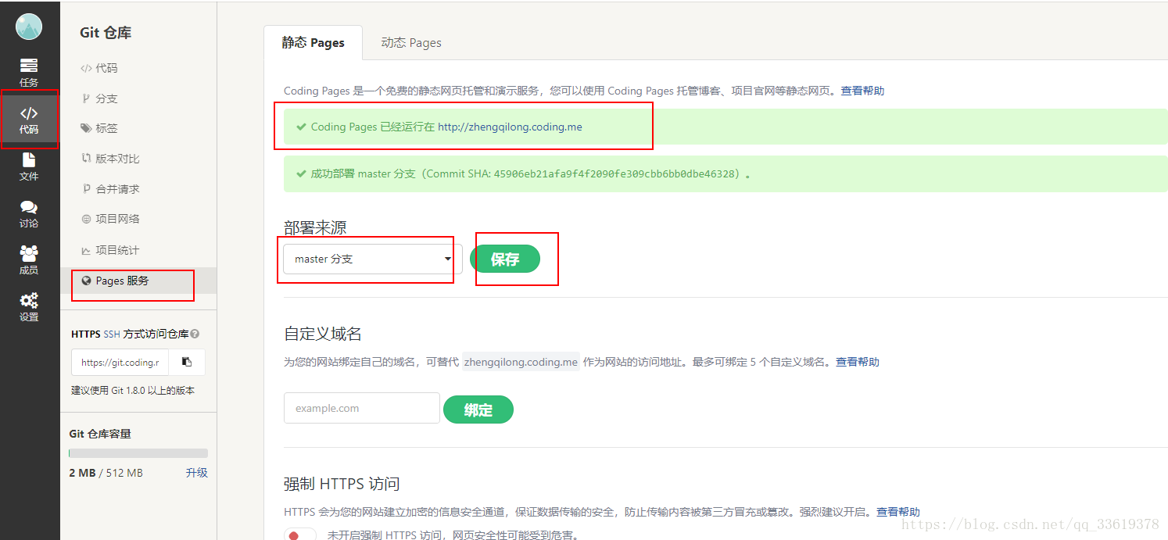This screenshot has height=540, width=1168.
Task: Open the 成员 (Members) sidebar icon
Action: [x=29, y=260]
